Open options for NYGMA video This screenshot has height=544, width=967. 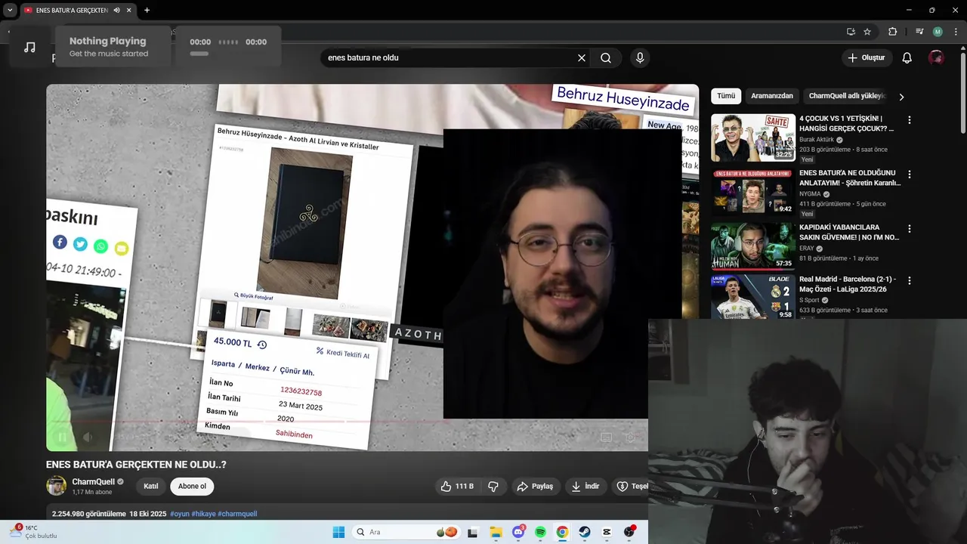(910, 175)
